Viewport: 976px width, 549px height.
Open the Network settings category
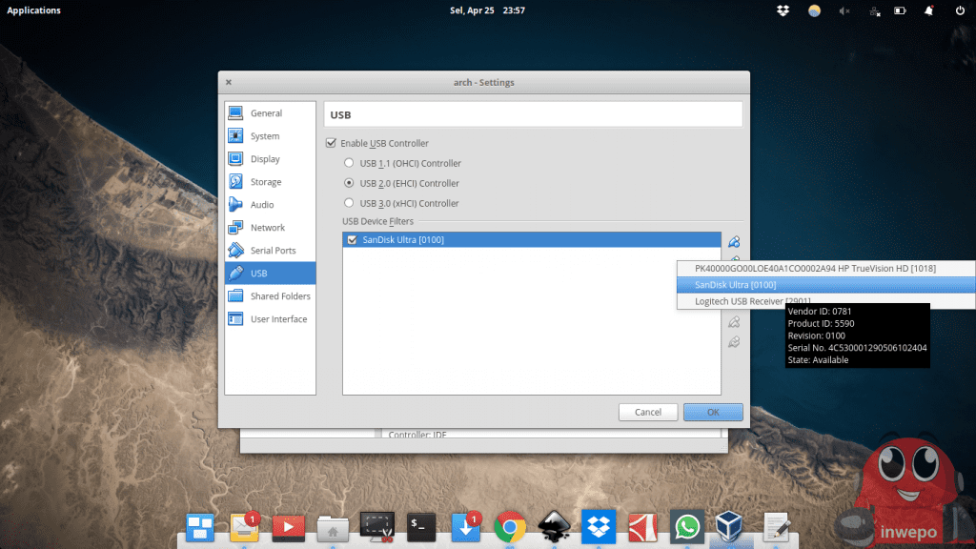point(267,228)
